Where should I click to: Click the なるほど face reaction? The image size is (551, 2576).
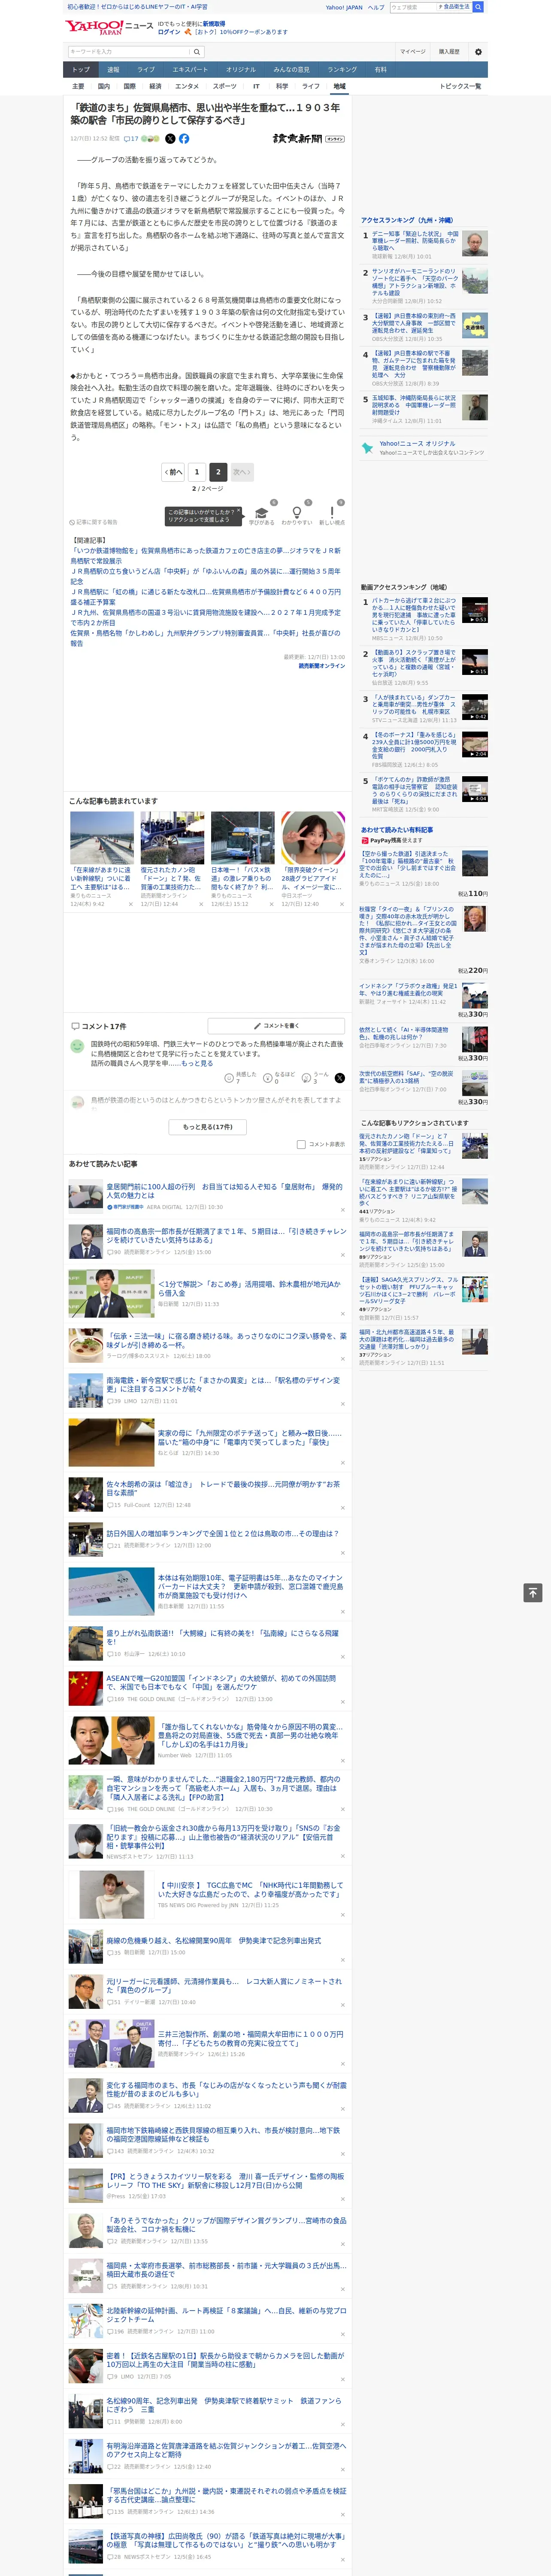click(x=269, y=1078)
